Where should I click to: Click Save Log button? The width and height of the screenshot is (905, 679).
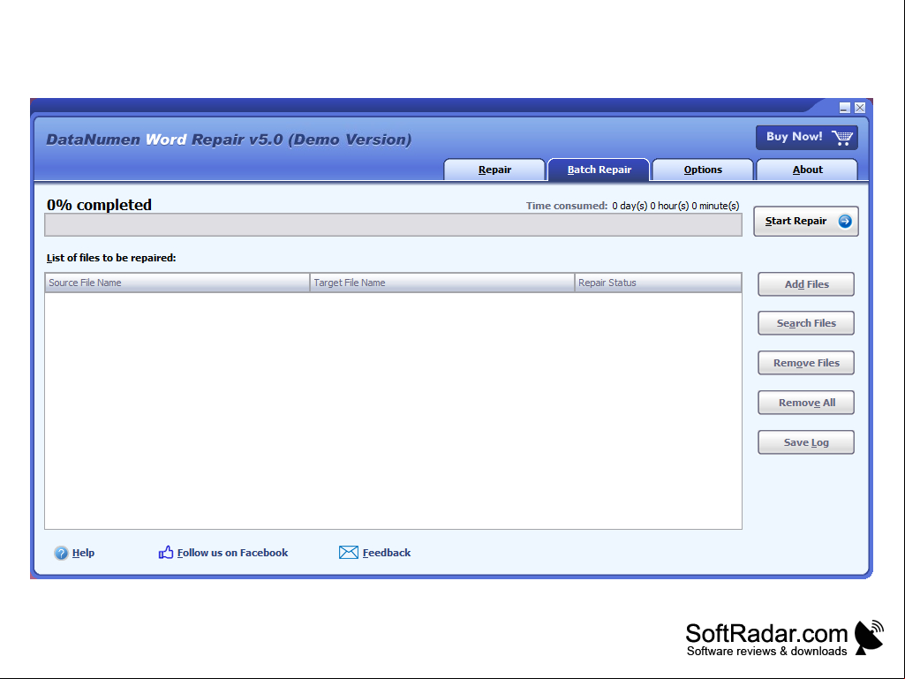(806, 443)
